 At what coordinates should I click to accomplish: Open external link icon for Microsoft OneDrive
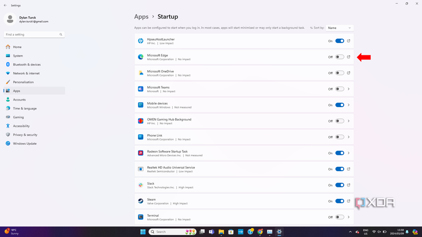tap(349, 73)
